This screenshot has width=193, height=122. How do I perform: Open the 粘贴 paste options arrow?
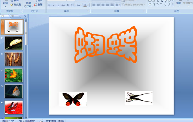click(x=6, y=6)
